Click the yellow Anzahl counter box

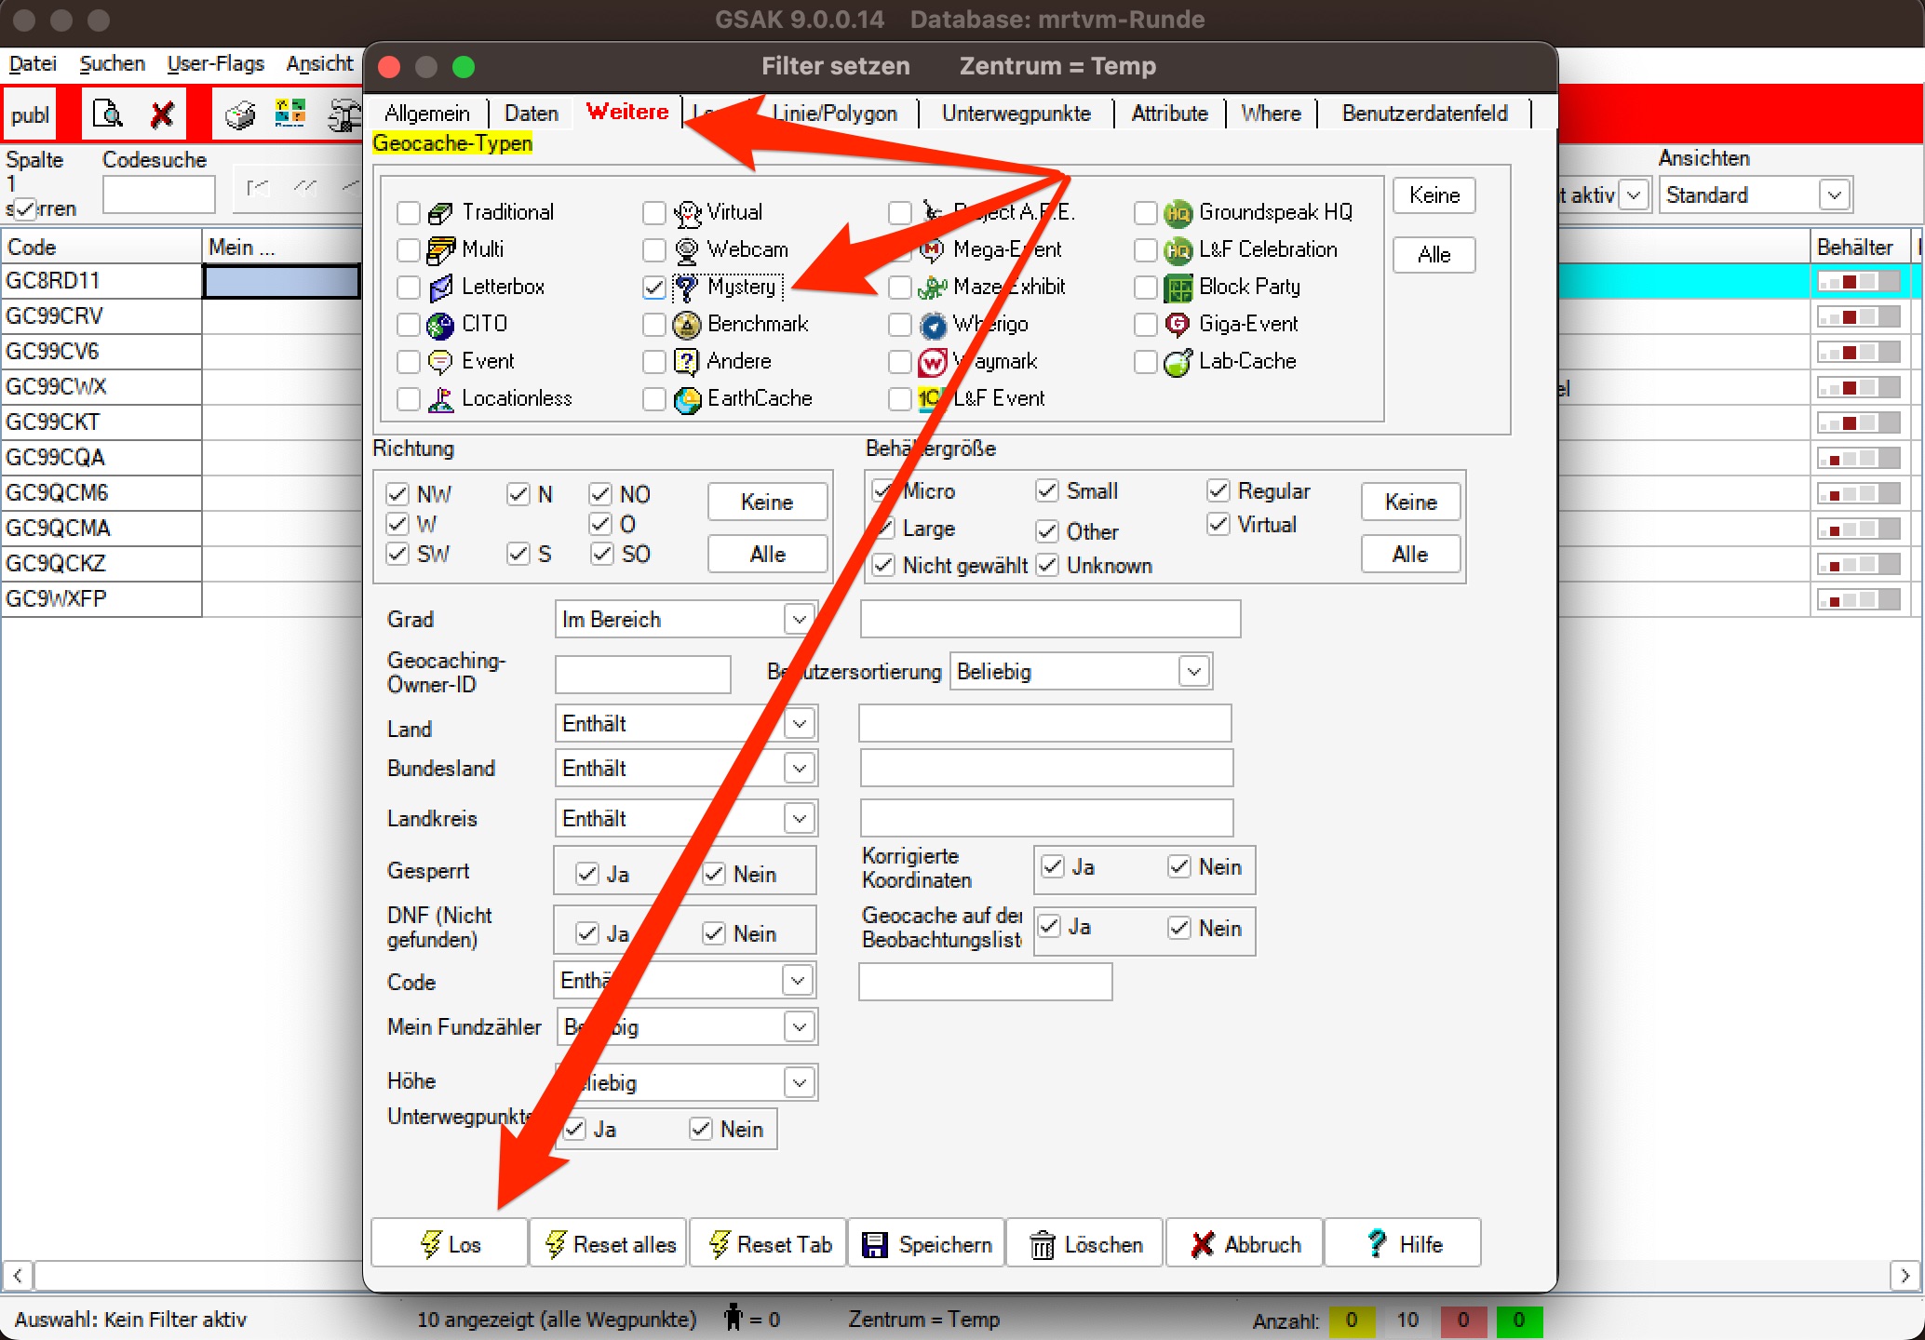coord(1352,1320)
